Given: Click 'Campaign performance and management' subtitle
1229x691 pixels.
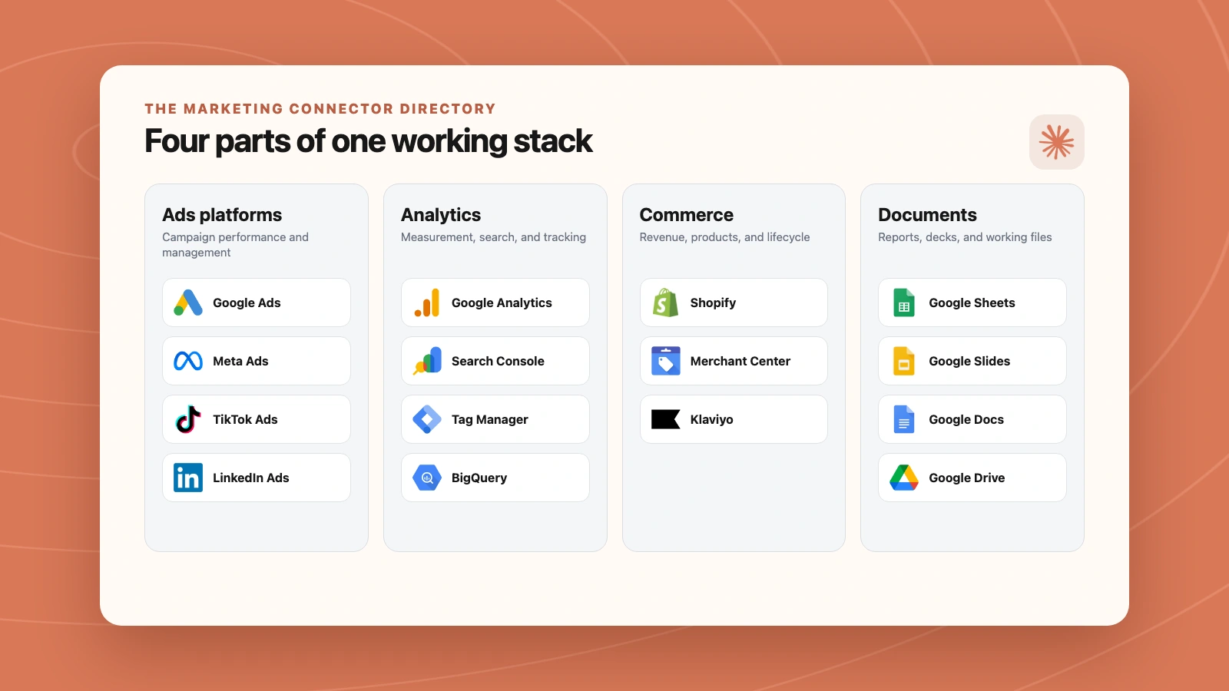Looking at the screenshot, I should (x=235, y=245).
